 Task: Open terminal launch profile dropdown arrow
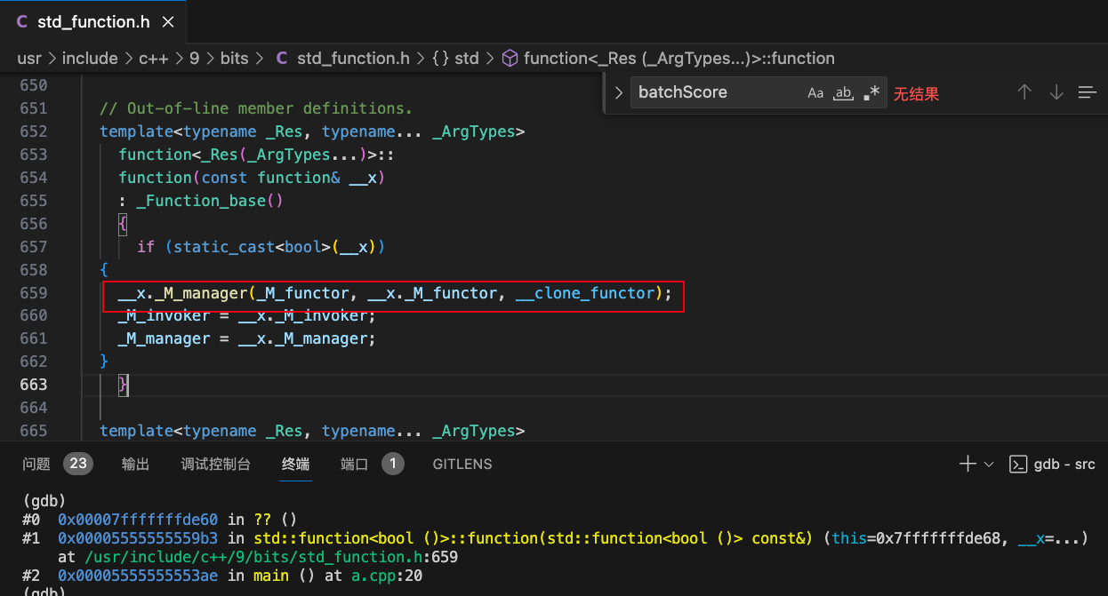coord(989,464)
